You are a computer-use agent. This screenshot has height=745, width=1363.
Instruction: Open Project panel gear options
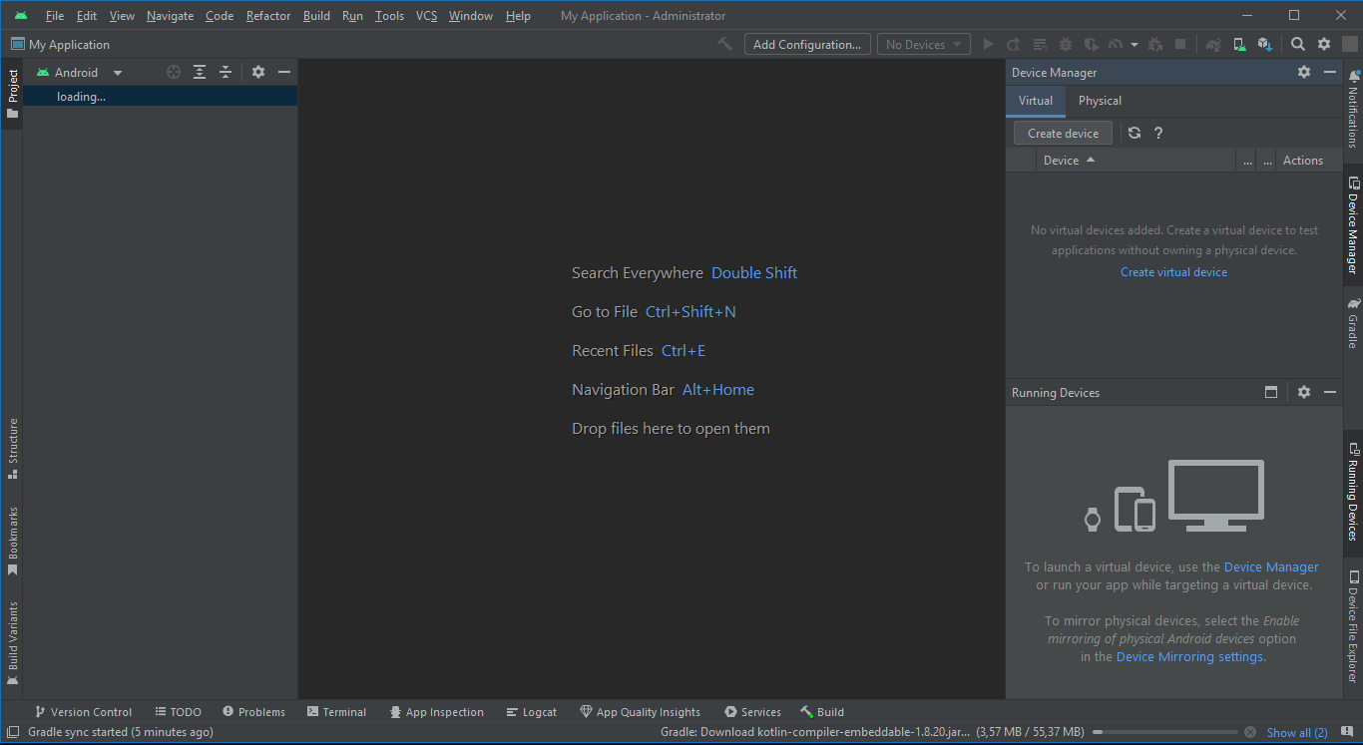tap(258, 72)
